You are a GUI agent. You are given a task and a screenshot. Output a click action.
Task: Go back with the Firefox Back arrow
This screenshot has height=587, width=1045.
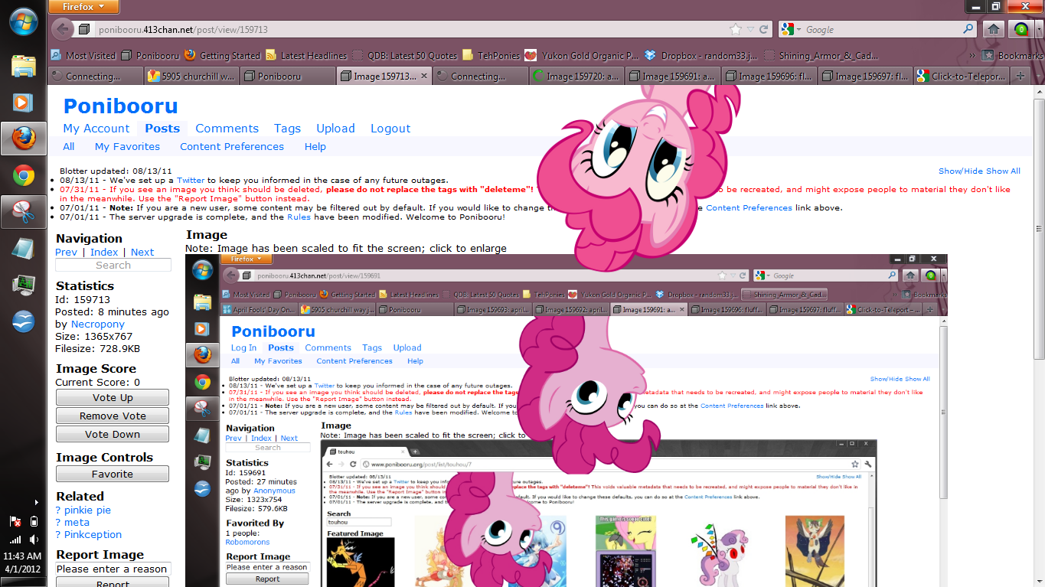click(x=63, y=29)
